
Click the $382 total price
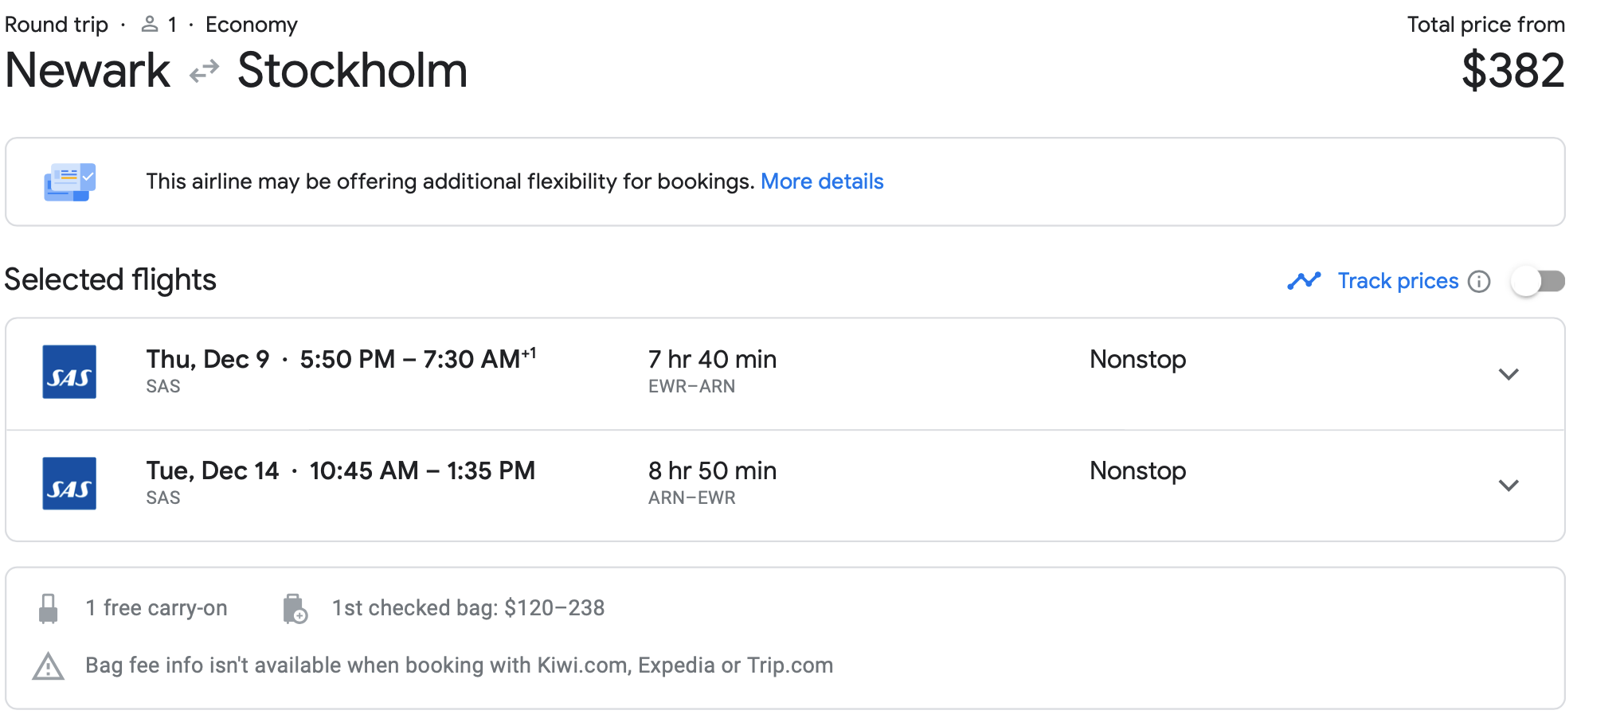1512,70
